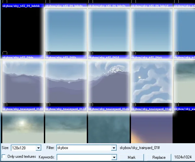
Task: Expand the Filter dropdown arrow
Action: click(114, 148)
